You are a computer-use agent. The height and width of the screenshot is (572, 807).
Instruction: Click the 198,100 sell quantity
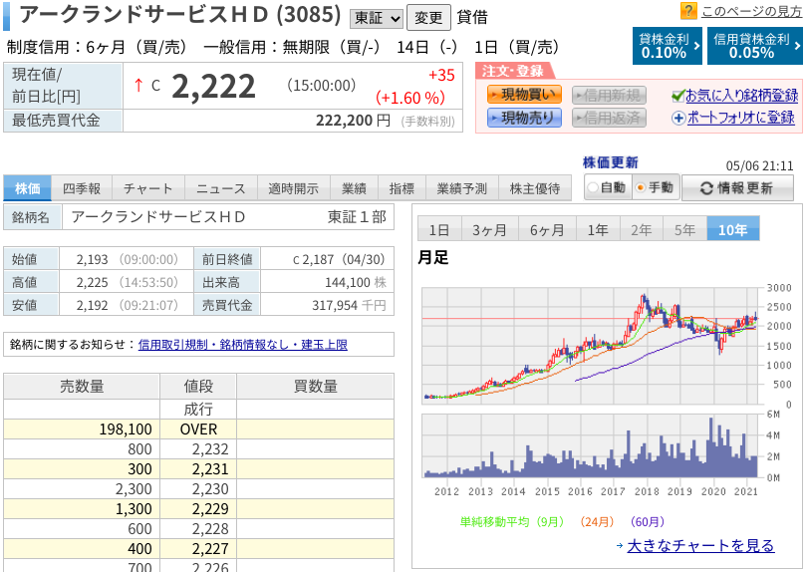pos(126,429)
